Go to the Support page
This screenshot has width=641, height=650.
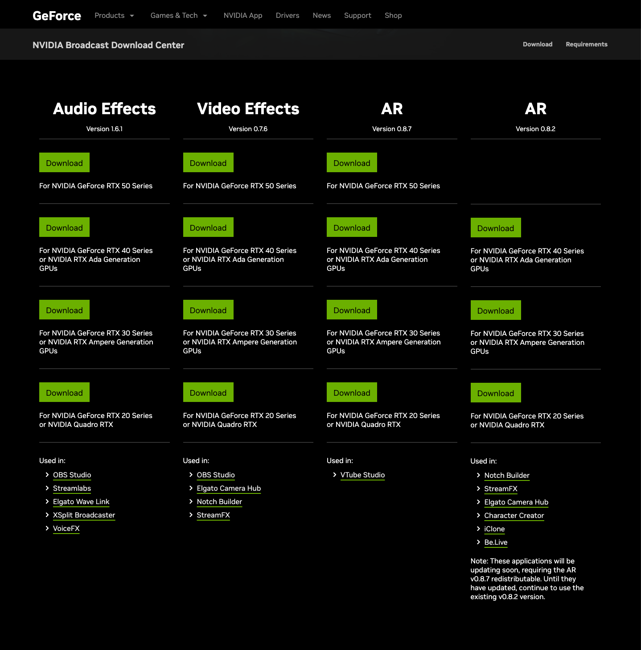pos(357,15)
